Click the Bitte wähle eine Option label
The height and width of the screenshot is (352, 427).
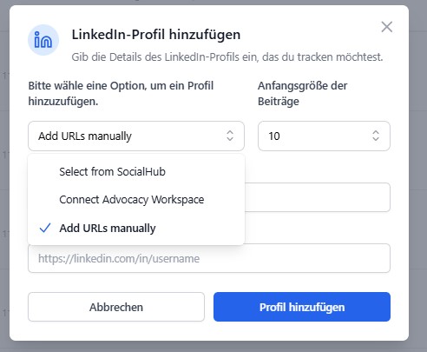[121, 93]
